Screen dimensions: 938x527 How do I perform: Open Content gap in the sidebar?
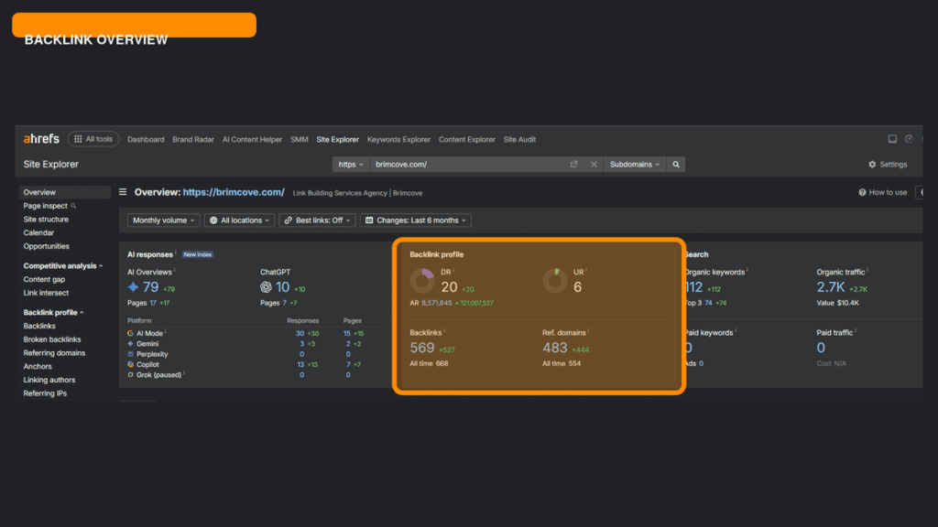coord(44,279)
